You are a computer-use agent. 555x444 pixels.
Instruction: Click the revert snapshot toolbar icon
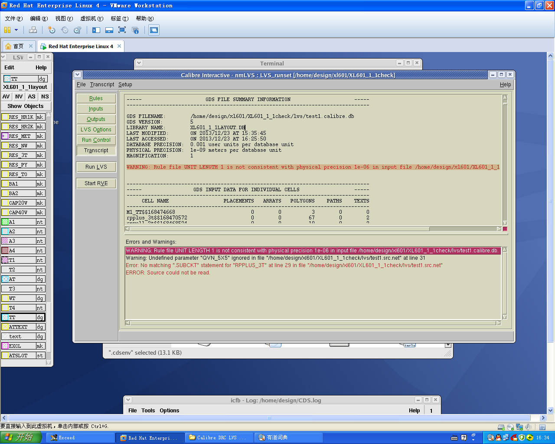click(x=65, y=30)
